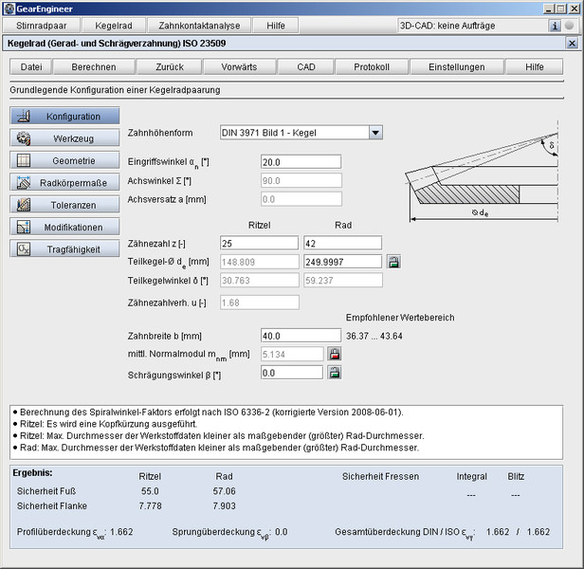Viewport: 584px width, 569px height.
Task: Open Radkörpermaße in the sidebar
Action: point(64,182)
